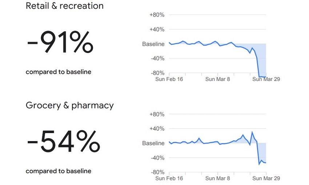This screenshot has width=309, height=185.
Task: Select the -91% figure
Action: 60,44
